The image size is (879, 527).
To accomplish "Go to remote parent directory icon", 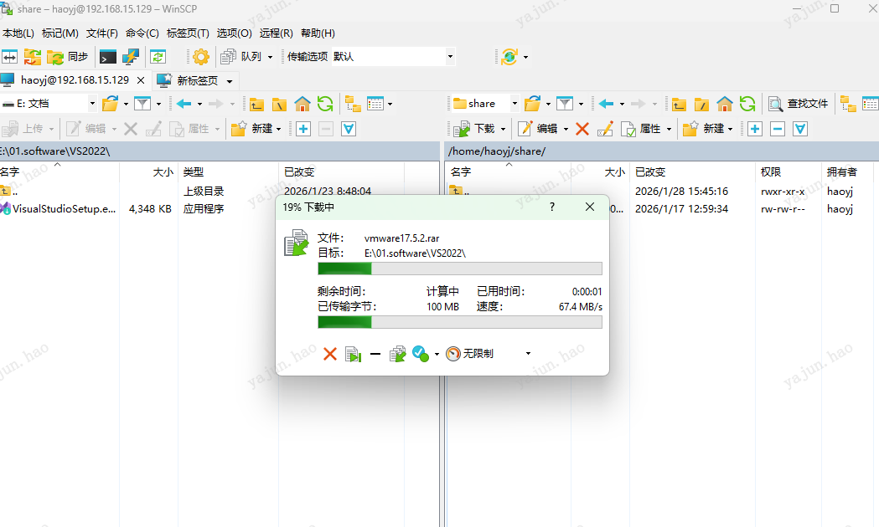I will pos(679,104).
